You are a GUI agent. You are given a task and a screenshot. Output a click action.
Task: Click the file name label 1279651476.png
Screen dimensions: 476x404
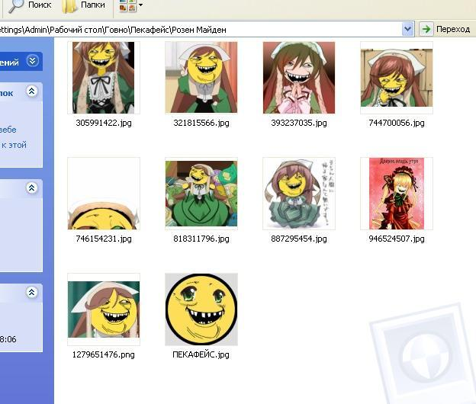point(104,354)
